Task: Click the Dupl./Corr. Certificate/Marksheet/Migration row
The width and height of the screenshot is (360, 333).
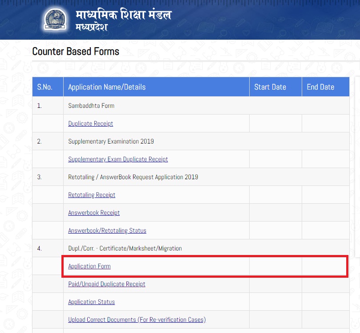Action: [125, 248]
